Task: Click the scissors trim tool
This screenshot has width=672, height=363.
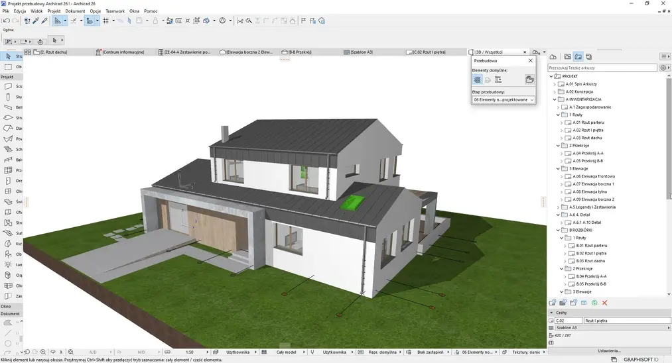Action: click(240, 21)
